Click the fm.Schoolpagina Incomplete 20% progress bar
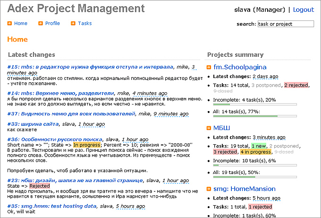 tap(255, 105)
